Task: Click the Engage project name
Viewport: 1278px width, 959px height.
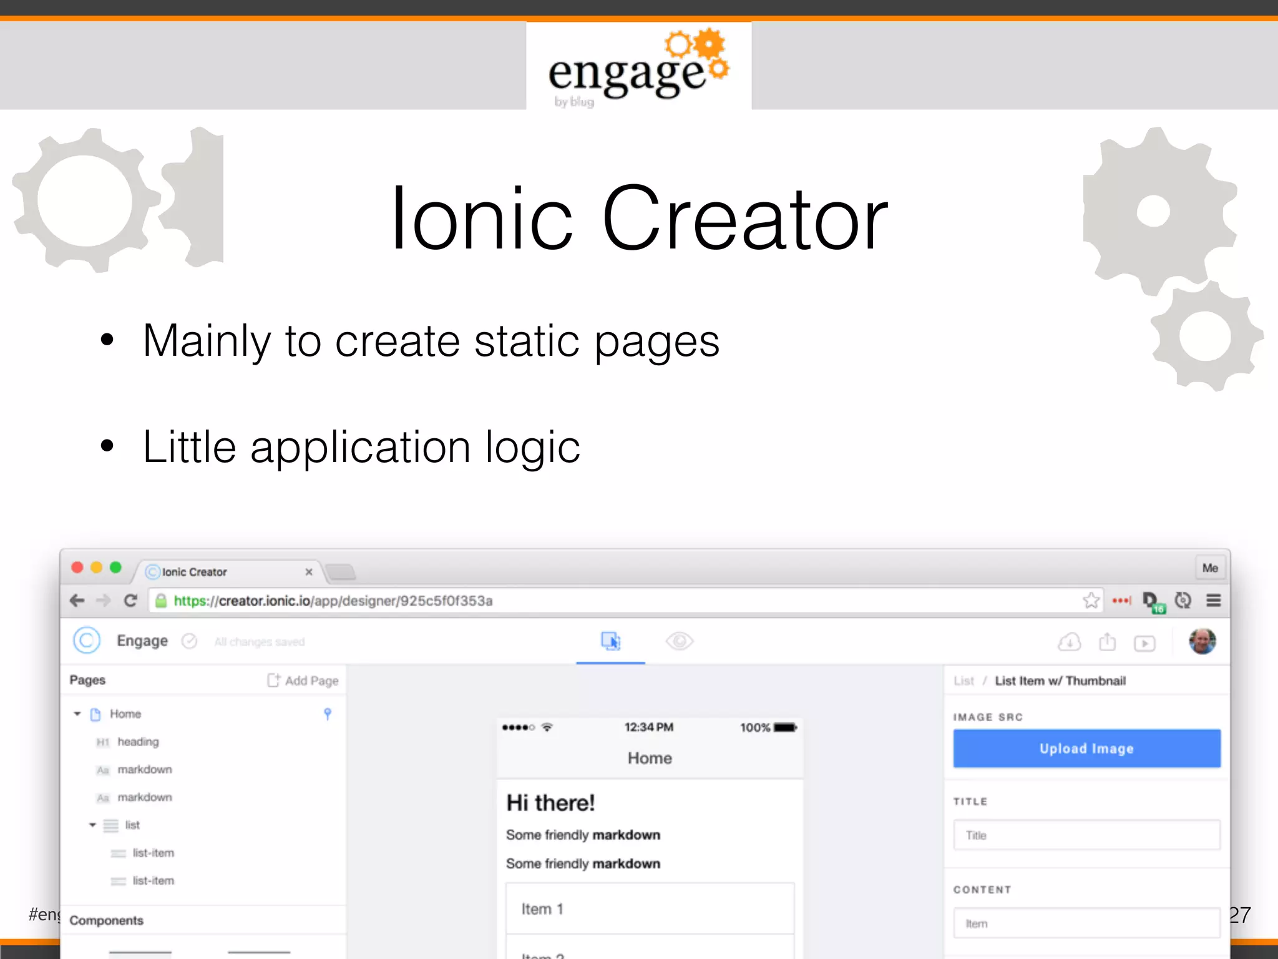Action: click(x=142, y=641)
